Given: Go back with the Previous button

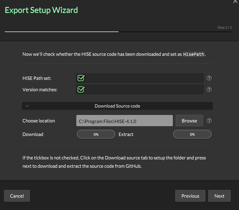Looking at the screenshot, I should 190,196.
